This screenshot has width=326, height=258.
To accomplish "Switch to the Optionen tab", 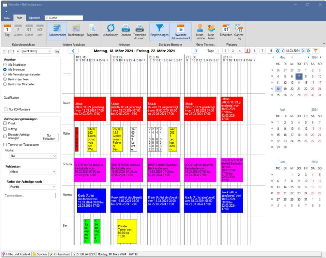I will tap(34, 18).
